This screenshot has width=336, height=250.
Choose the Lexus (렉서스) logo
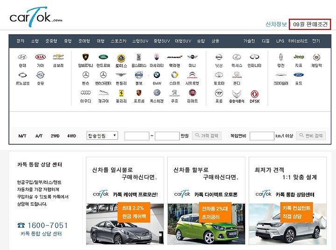click(x=237, y=57)
